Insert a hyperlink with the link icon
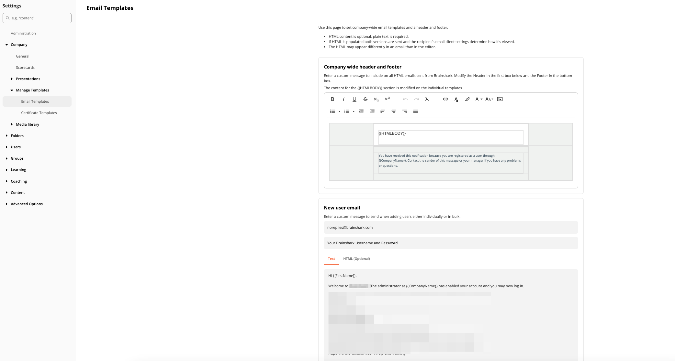Screen dimensions: 675x361 (x=445, y=99)
